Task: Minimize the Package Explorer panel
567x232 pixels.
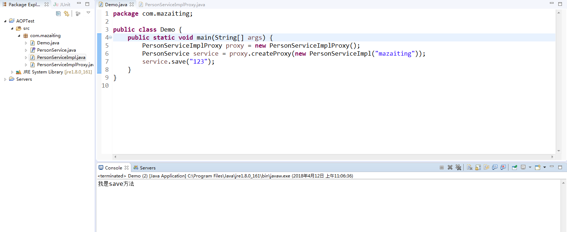Action: click(79, 4)
